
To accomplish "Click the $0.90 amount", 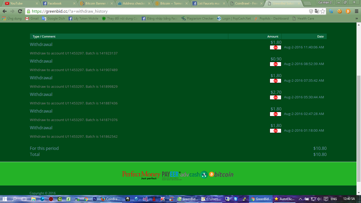I will tap(276, 59).
